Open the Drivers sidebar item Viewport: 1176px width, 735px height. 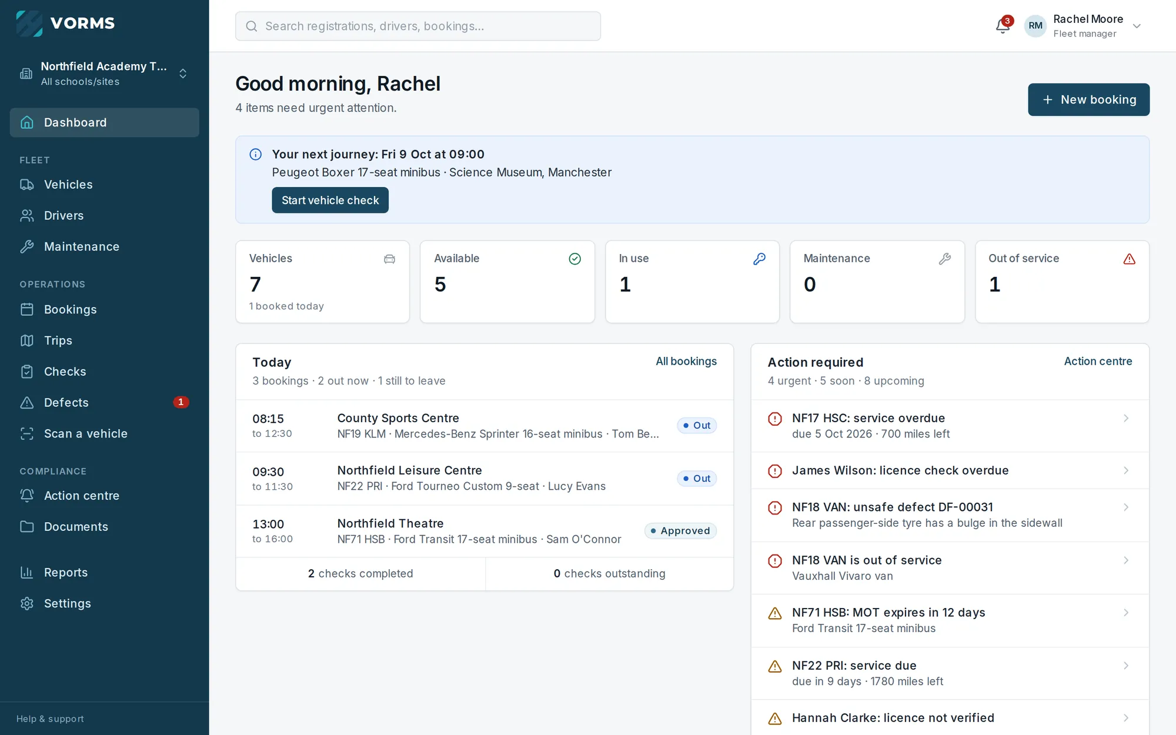(x=104, y=216)
